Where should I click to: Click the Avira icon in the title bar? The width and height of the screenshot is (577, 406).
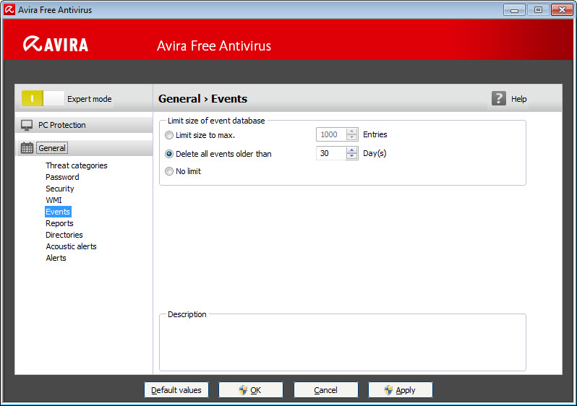[x=9, y=9]
